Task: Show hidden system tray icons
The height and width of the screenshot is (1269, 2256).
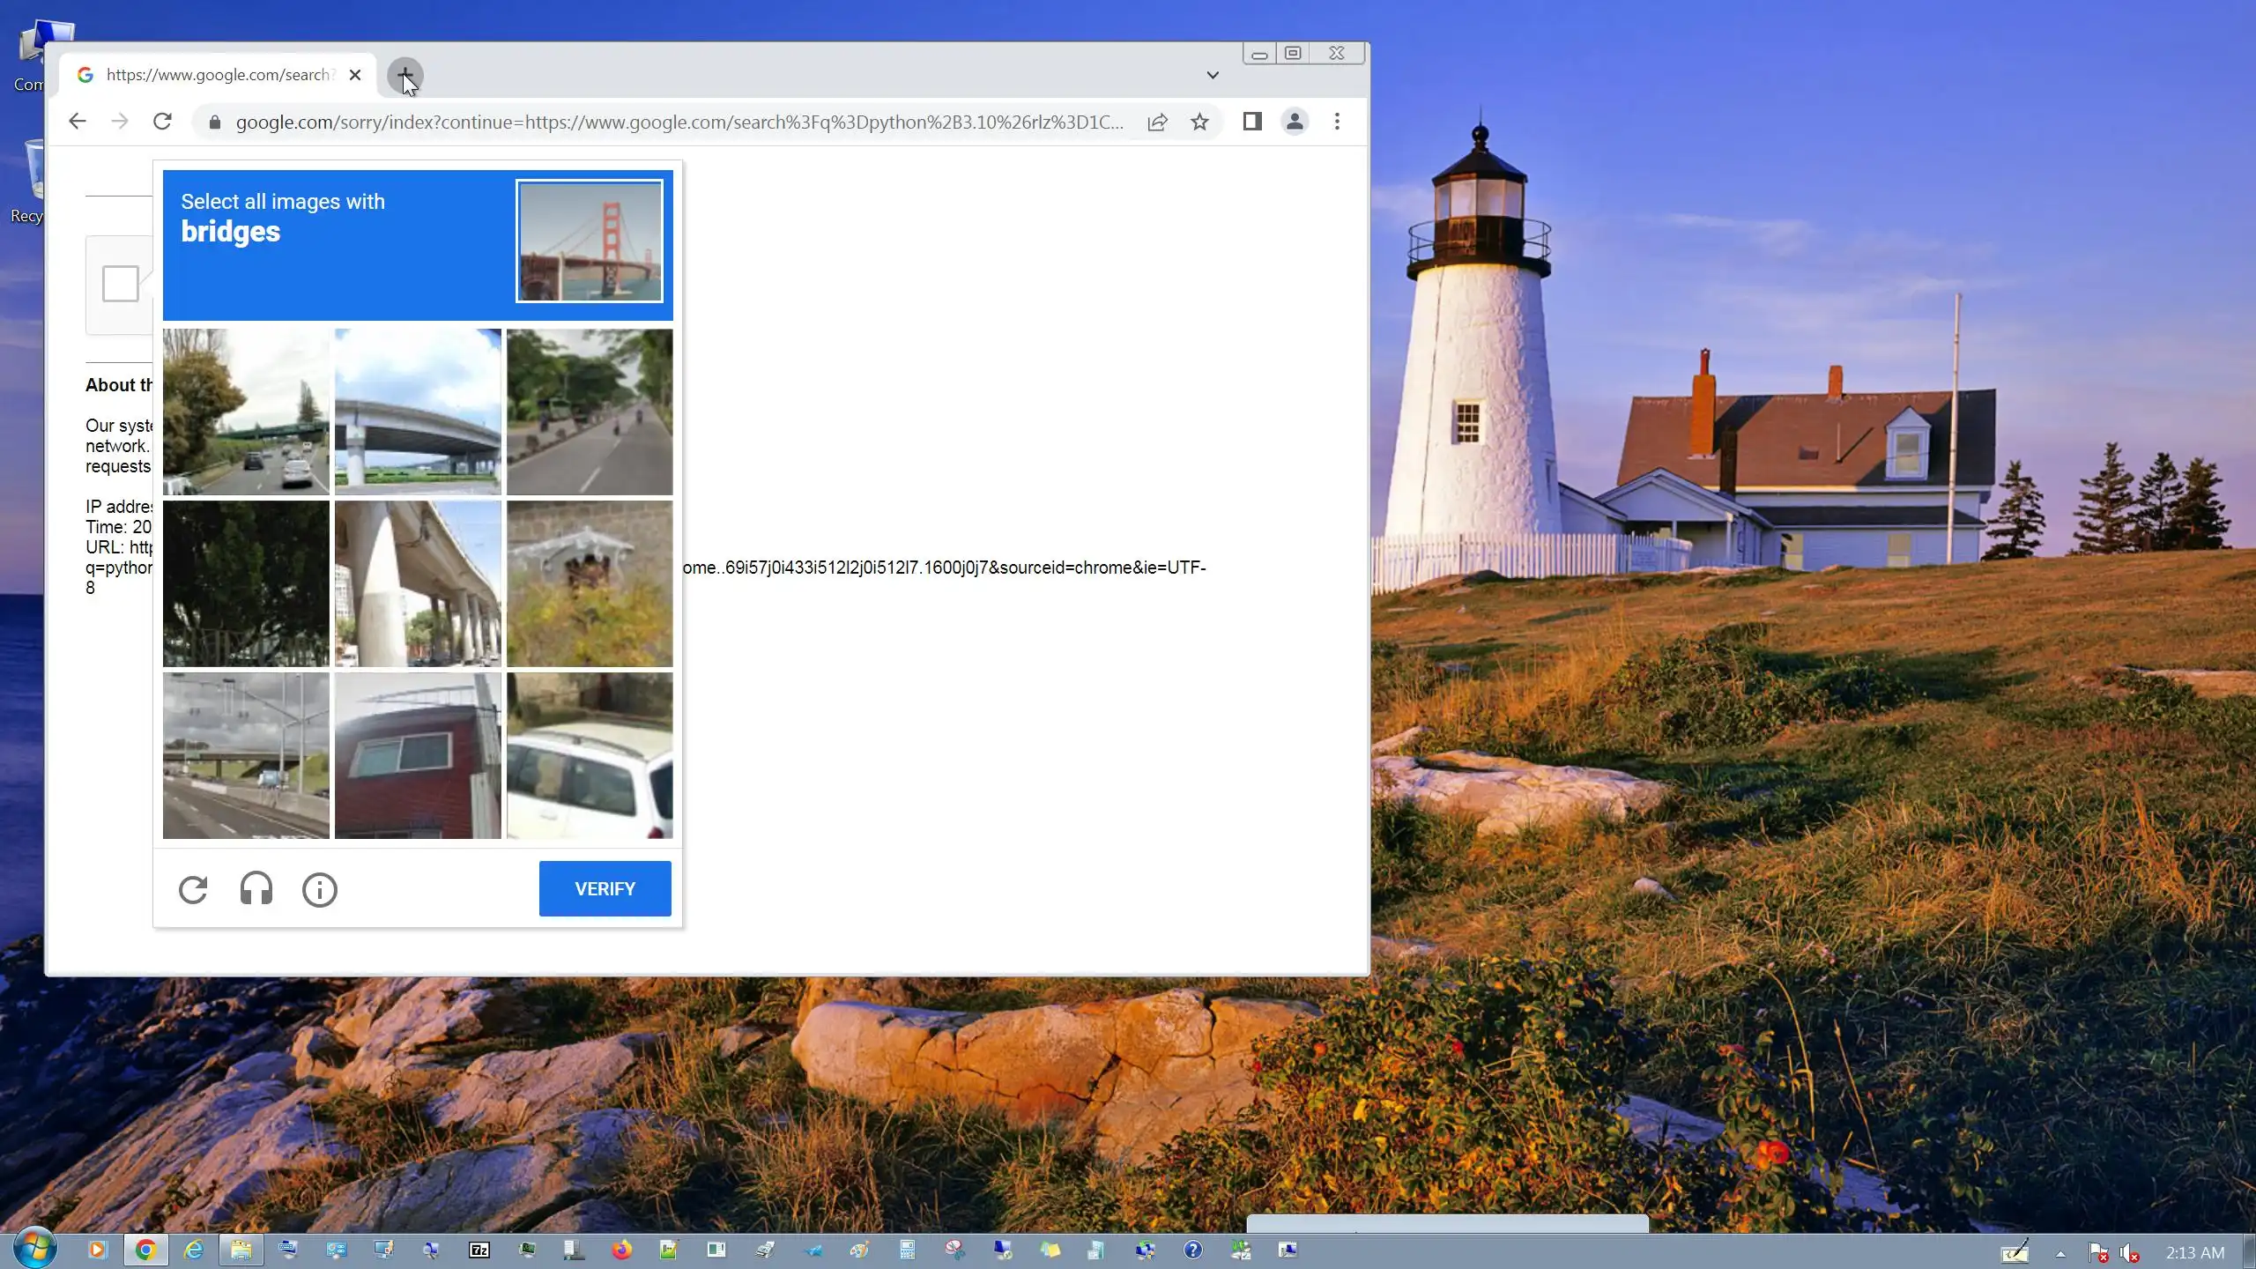Action: coord(2060,1252)
